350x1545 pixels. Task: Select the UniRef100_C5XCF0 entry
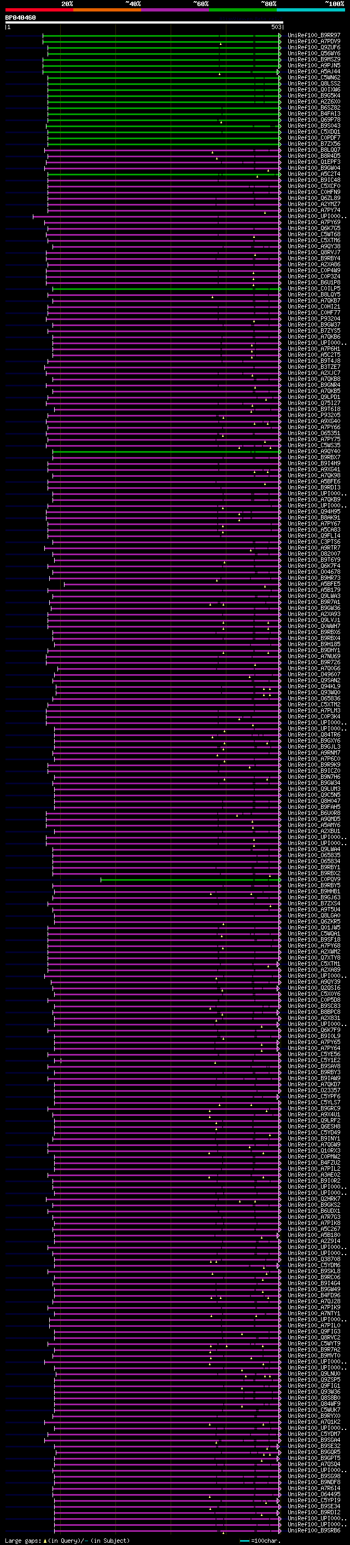(x=314, y=186)
